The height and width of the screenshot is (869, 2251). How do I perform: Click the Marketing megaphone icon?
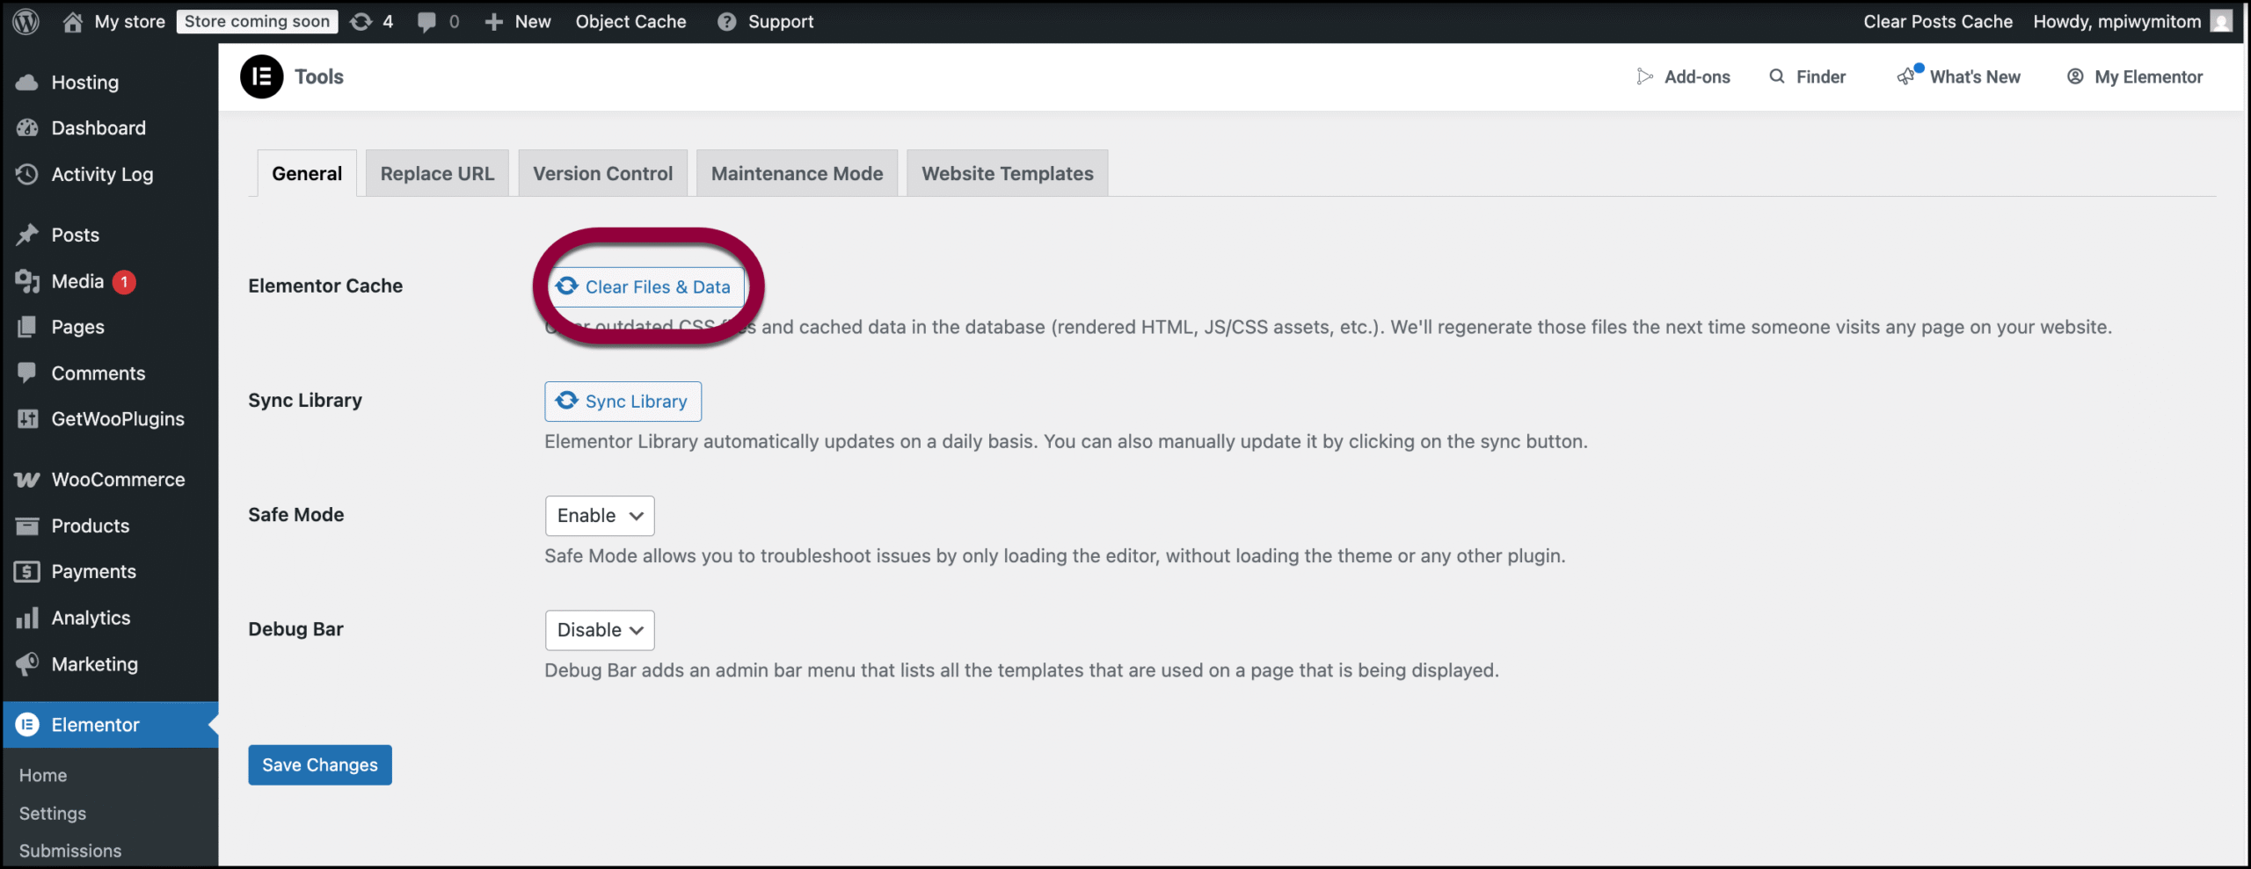(x=27, y=664)
